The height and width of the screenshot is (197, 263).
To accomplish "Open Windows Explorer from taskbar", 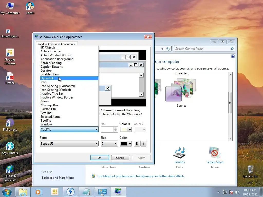I will pos(23,192).
